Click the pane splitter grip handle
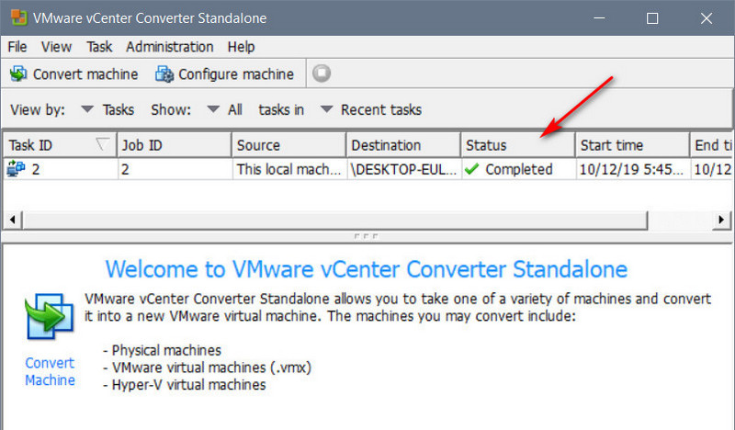The height and width of the screenshot is (430, 735). (x=366, y=236)
